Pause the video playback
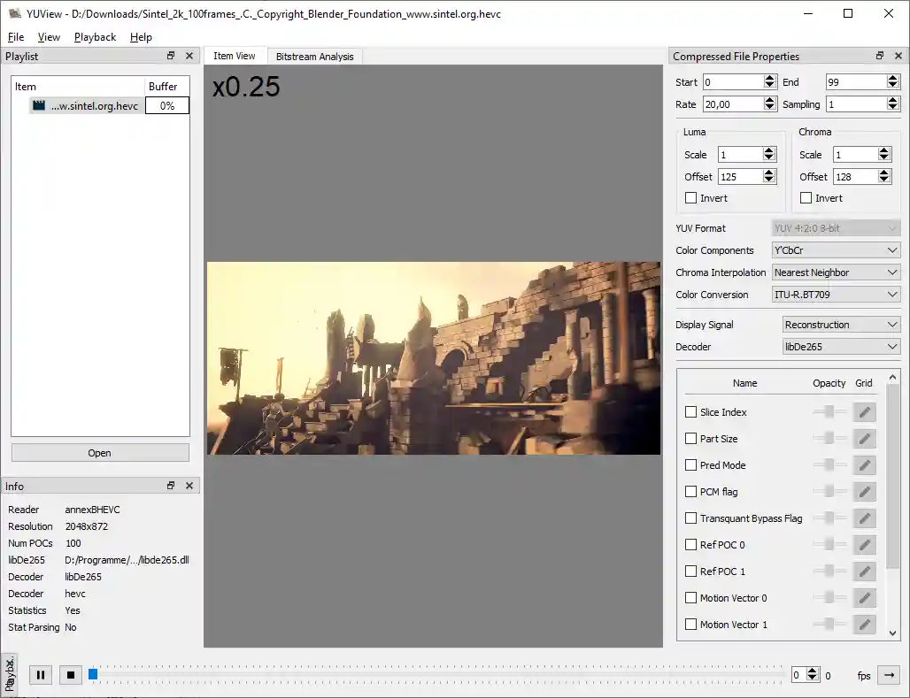Image resolution: width=910 pixels, height=698 pixels. click(40, 674)
